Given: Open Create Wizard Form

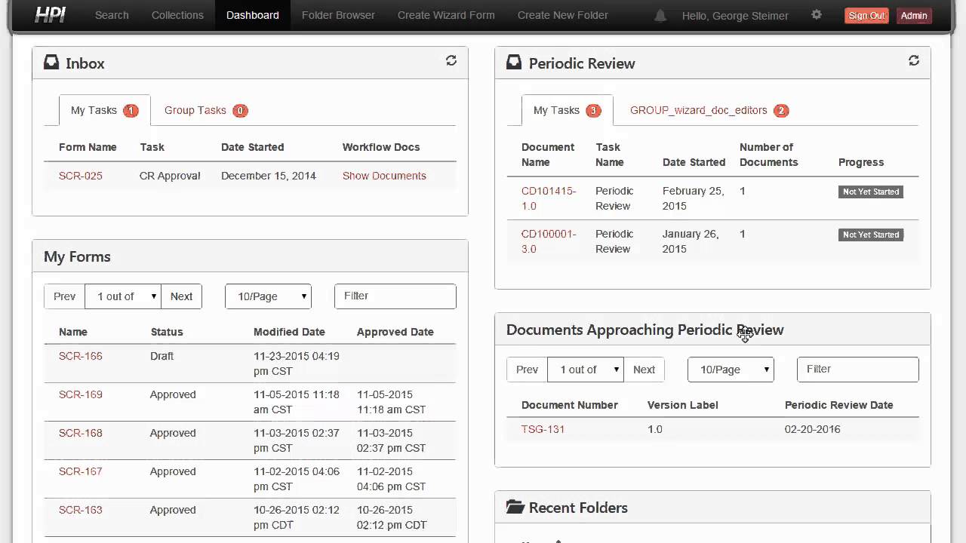Looking at the screenshot, I should (446, 15).
